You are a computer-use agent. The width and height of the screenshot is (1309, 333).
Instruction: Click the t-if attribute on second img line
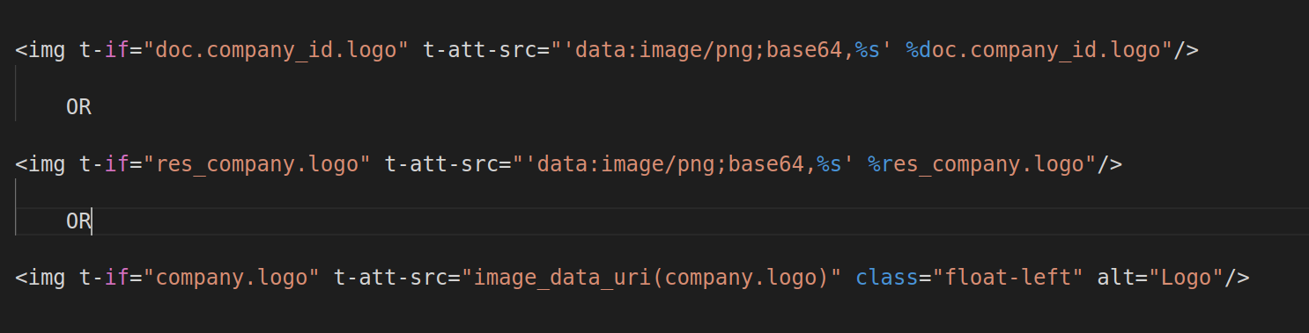[x=104, y=163]
